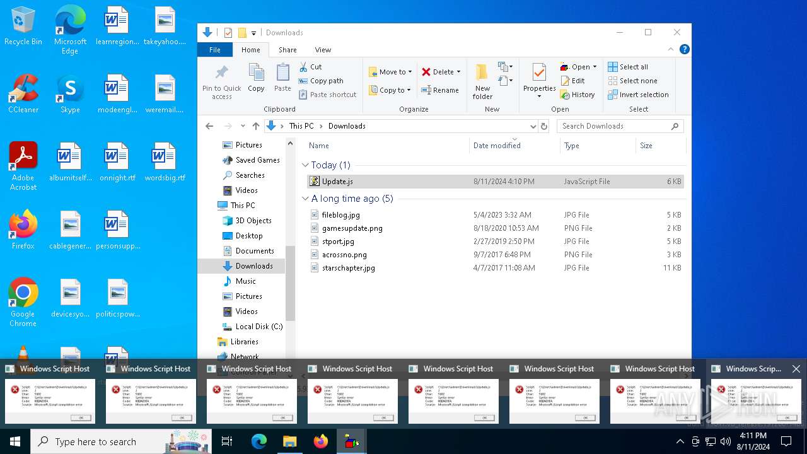Open the Windows Start button

15,441
